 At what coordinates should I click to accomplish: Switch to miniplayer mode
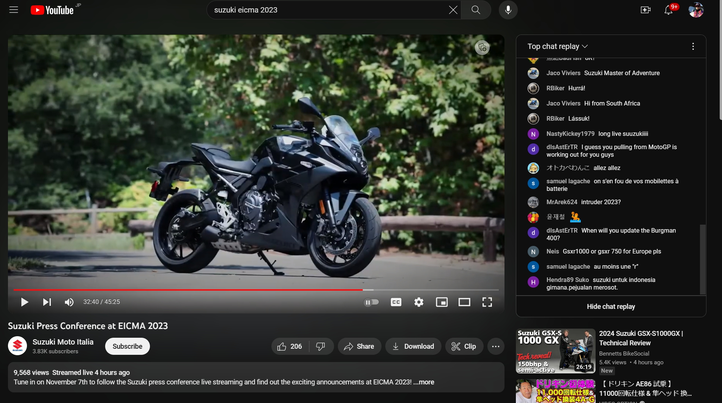pyautogui.click(x=442, y=302)
